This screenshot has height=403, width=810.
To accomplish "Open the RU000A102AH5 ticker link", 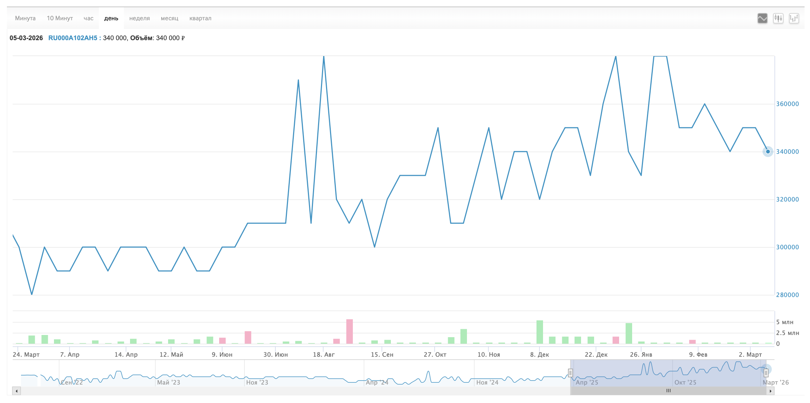I will tap(73, 38).
